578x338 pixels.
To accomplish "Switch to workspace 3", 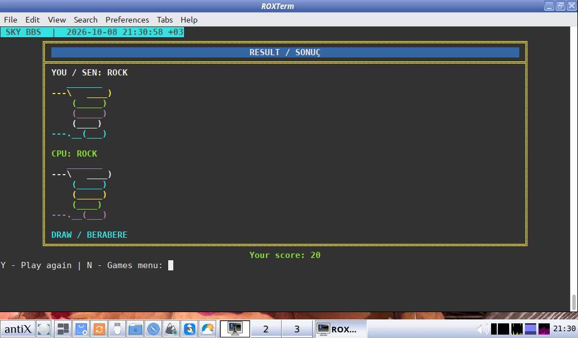I will 297,329.
